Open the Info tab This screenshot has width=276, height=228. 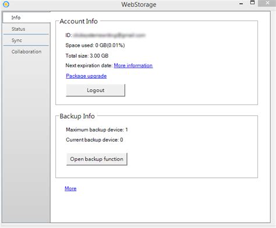click(26, 17)
